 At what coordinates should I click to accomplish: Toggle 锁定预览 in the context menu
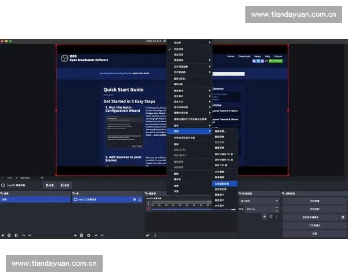[178, 54]
